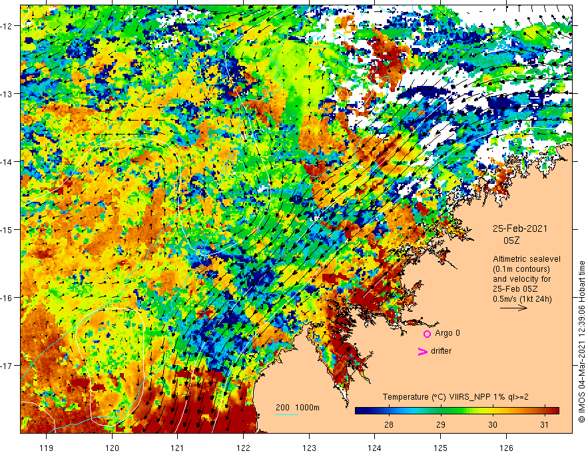
Task: Click the '125' longitude axis label
Action: 441,448
